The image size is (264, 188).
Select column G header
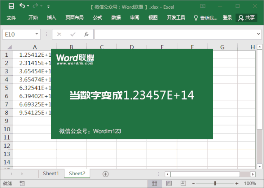coord(222,47)
